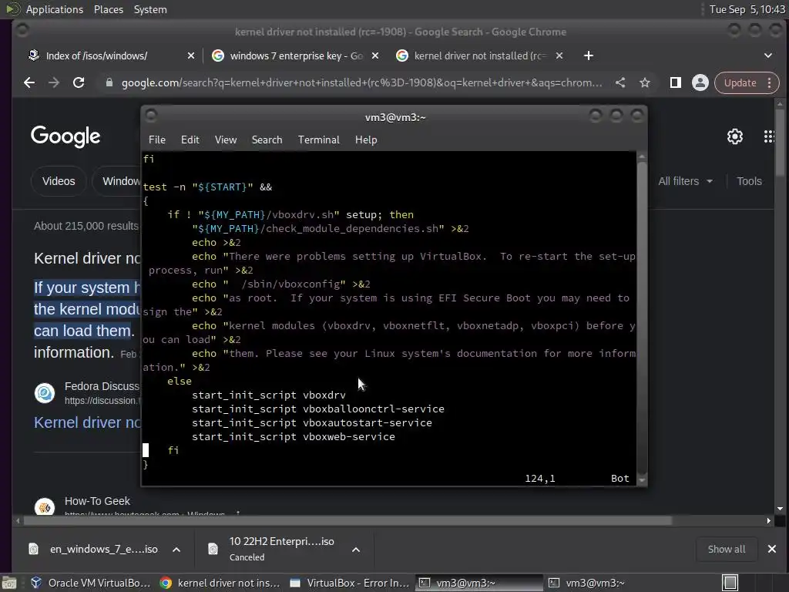Show desktop icon in bottom panel
The width and height of the screenshot is (789, 592).
pos(9,583)
